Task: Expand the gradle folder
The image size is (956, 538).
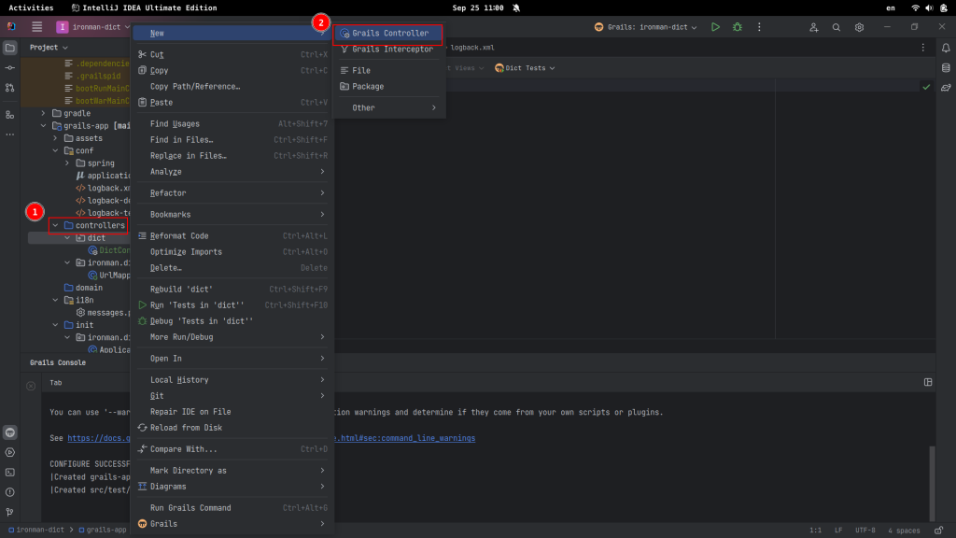Action: [x=43, y=113]
